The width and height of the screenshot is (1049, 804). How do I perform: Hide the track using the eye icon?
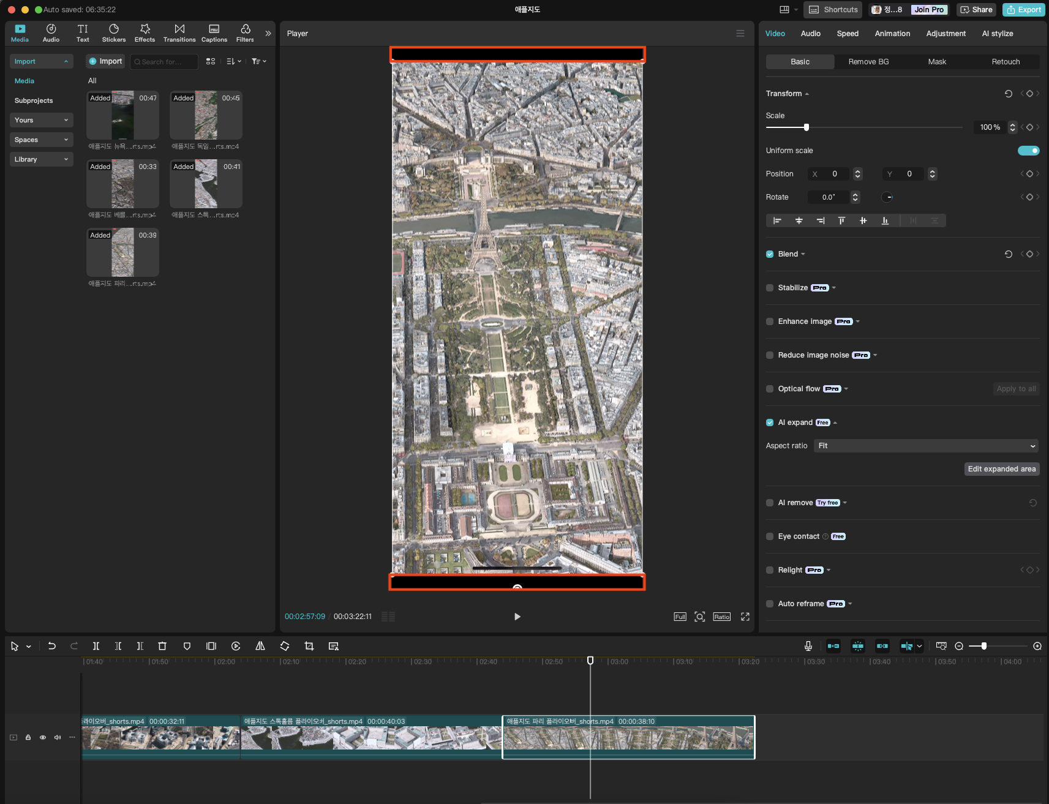click(43, 737)
